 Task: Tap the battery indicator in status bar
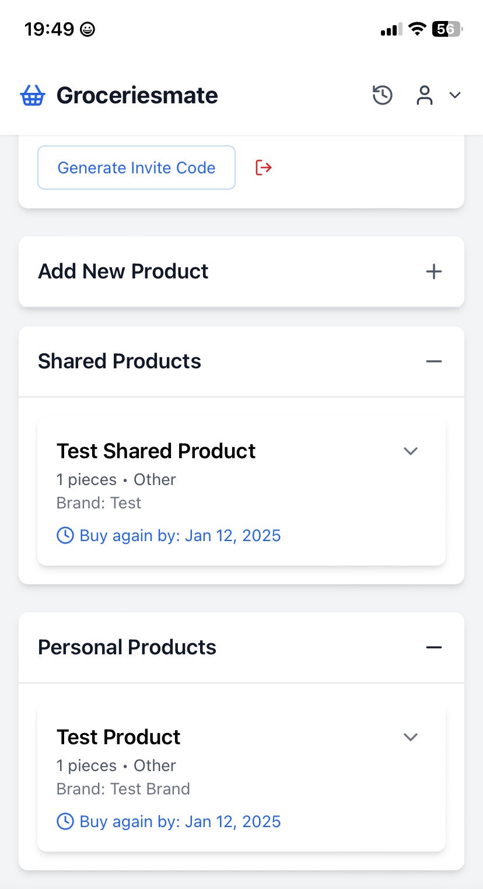(x=447, y=29)
